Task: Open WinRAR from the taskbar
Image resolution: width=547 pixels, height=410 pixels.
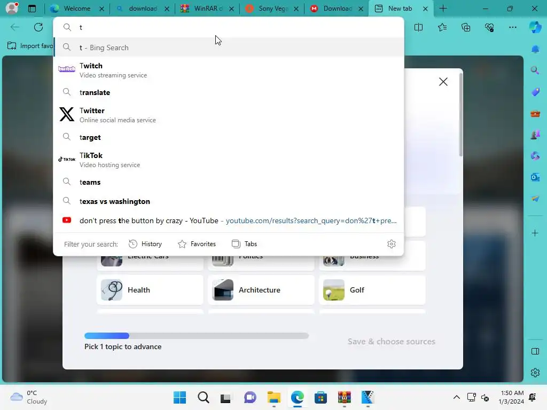Action: point(345,397)
